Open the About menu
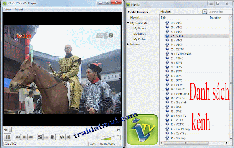 coord(19,10)
